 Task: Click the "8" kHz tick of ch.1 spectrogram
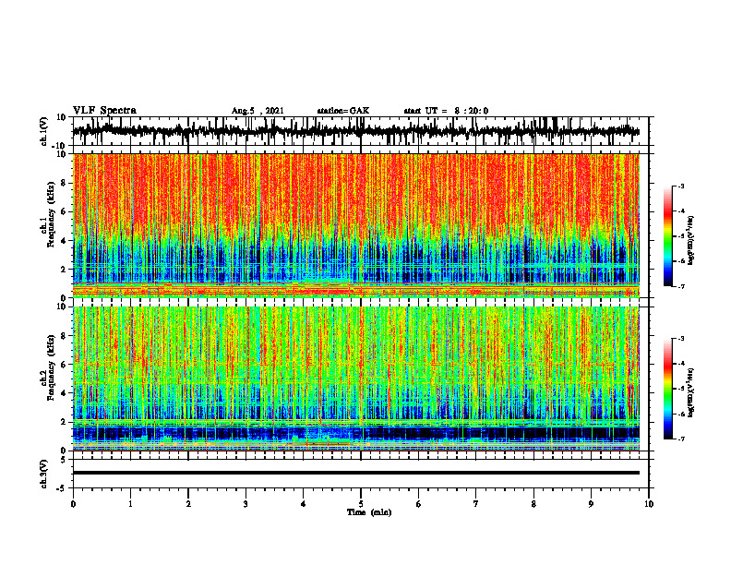pyautogui.click(x=64, y=183)
